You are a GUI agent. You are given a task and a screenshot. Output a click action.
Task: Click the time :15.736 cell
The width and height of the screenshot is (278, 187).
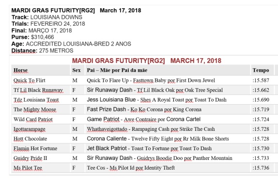(261, 168)
